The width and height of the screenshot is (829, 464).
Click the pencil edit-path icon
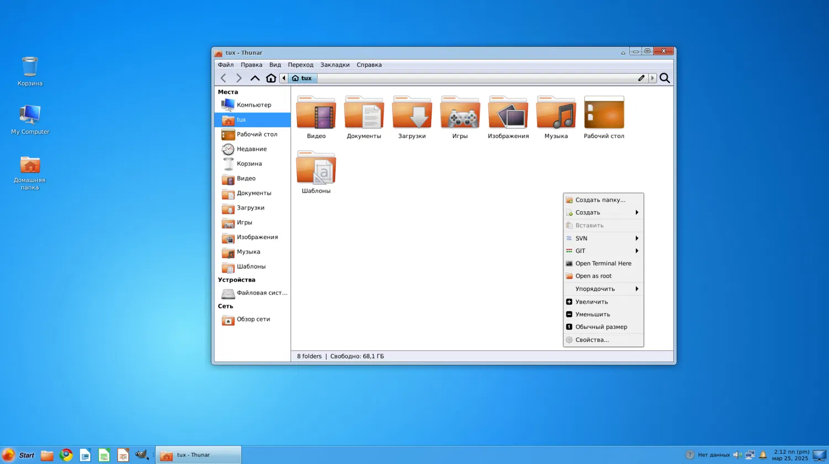[641, 78]
